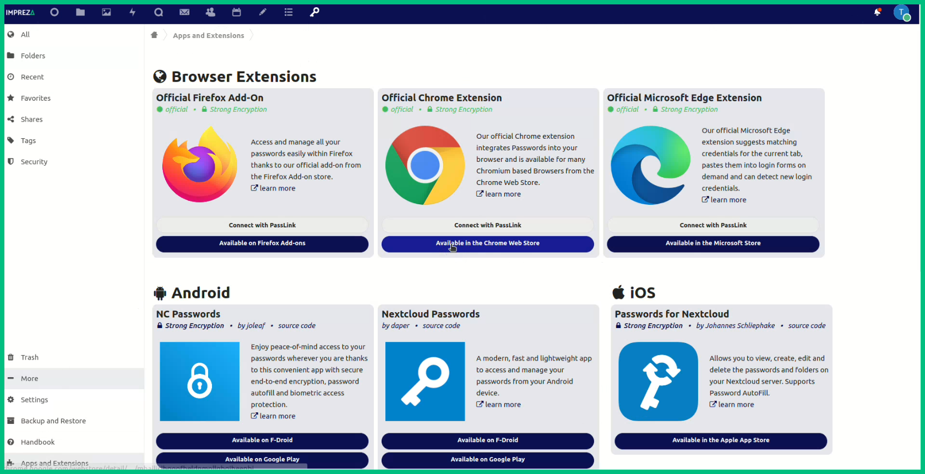
Task: Open Security in the sidebar
Action: click(x=34, y=162)
